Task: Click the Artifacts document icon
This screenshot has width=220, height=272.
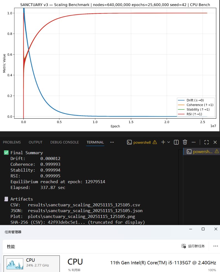Action: pyautogui.click(x=6, y=199)
